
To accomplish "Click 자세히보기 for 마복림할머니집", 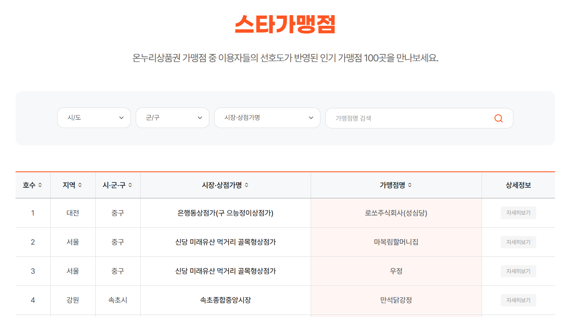I will coord(518,242).
